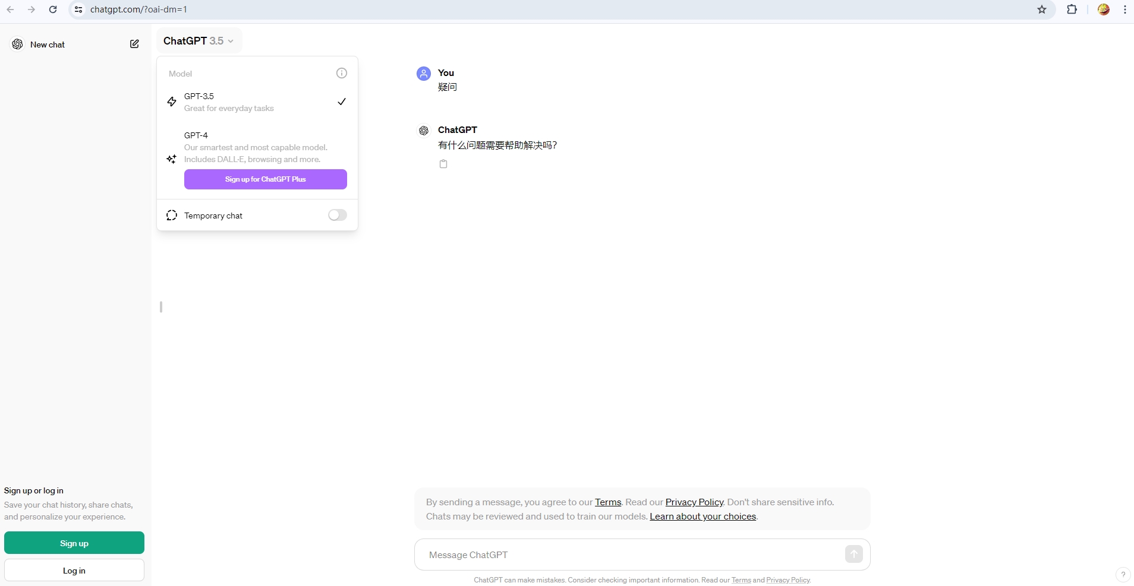This screenshot has width=1134, height=586.
Task: Click the GPT-3.5 selected checkmark
Action: click(x=342, y=102)
